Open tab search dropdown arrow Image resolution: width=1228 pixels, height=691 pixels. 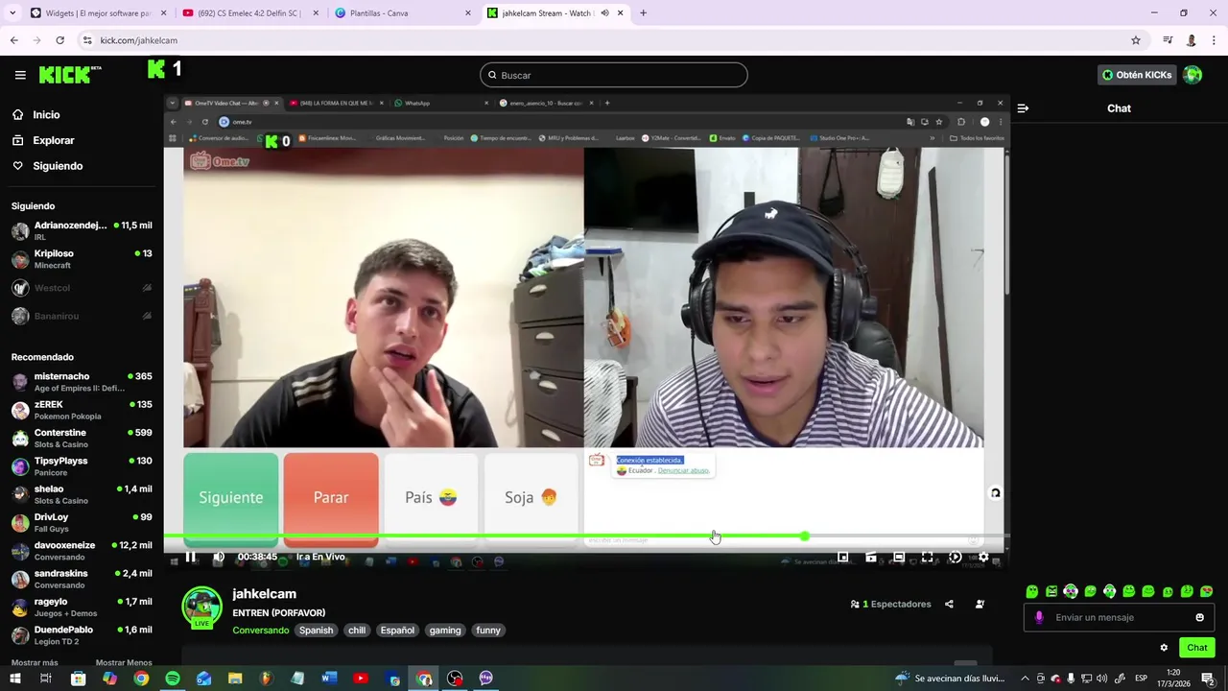[x=13, y=13]
